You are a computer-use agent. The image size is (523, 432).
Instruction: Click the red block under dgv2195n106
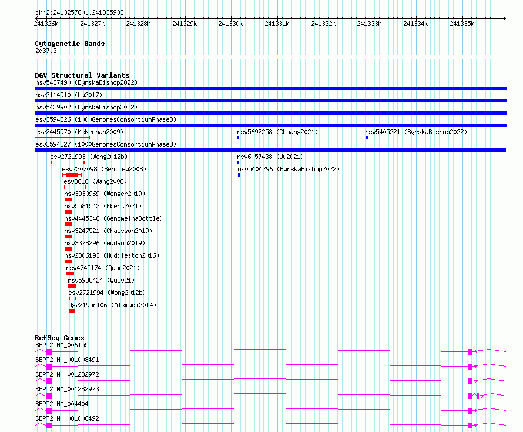point(72,311)
